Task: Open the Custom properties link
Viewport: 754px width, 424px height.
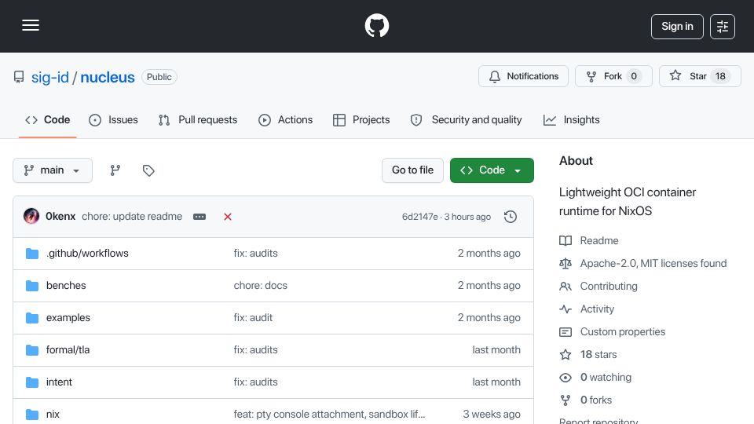Action: (613, 331)
